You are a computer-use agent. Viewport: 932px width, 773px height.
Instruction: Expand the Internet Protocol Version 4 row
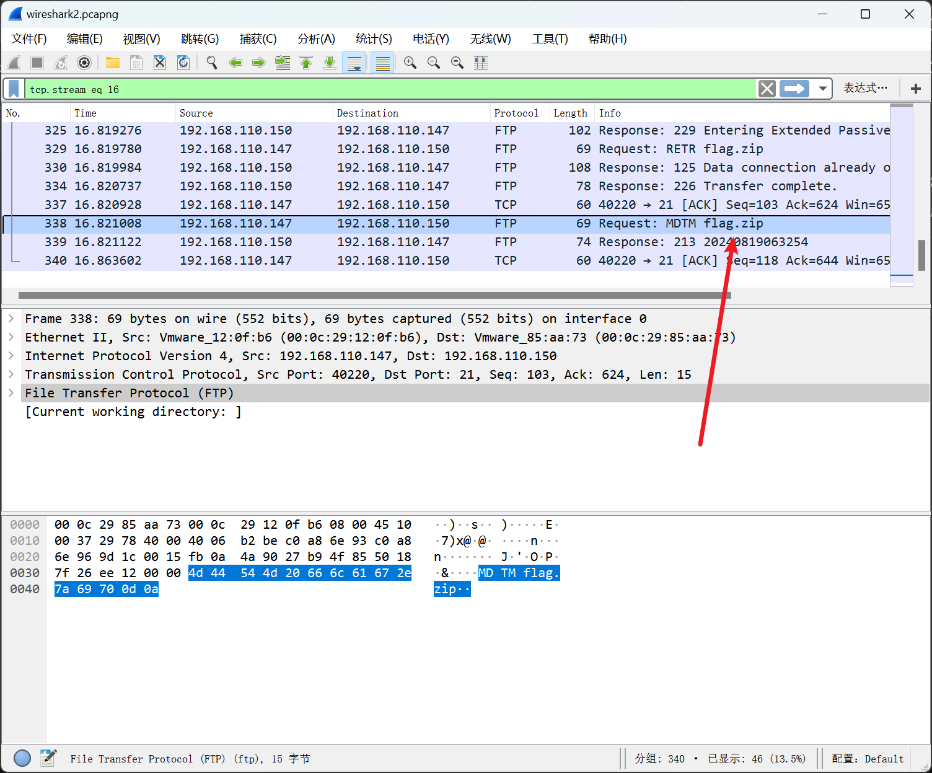point(11,356)
